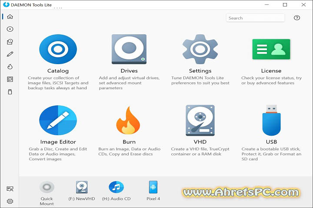Minimize the DAEMON Tools Lite window
This screenshot has width=313, height=208.
tap(266, 5)
